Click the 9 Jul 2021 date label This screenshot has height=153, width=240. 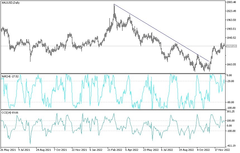(24, 150)
